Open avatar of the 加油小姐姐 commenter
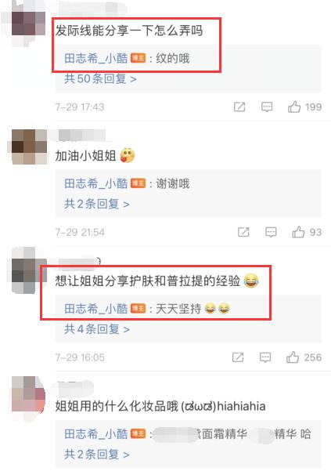This screenshot has width=331, height=471. click(x=29, y=147)
